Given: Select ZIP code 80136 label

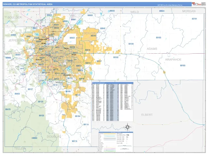Looking at the screenshot, I should 131,44.
